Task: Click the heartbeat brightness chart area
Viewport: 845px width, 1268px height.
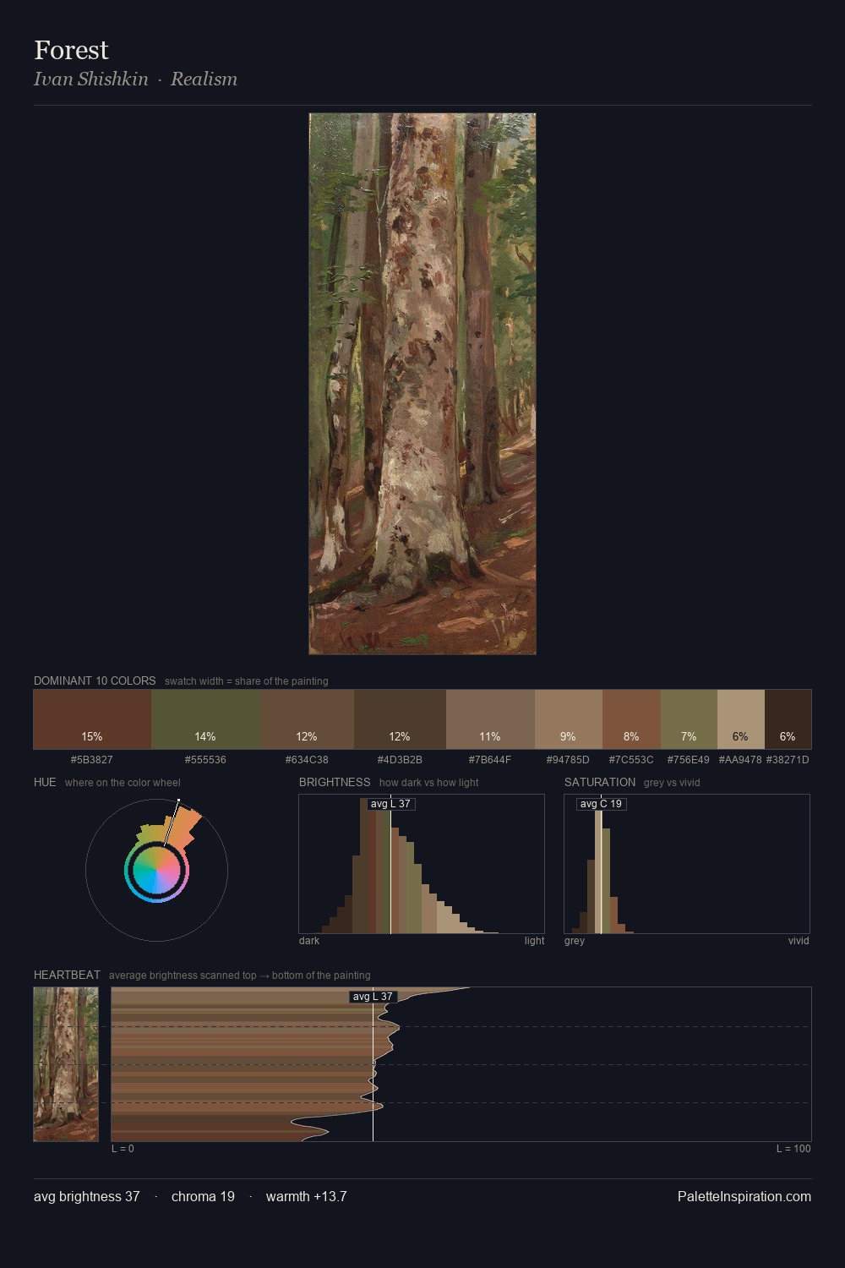Action: point(461,1064)
